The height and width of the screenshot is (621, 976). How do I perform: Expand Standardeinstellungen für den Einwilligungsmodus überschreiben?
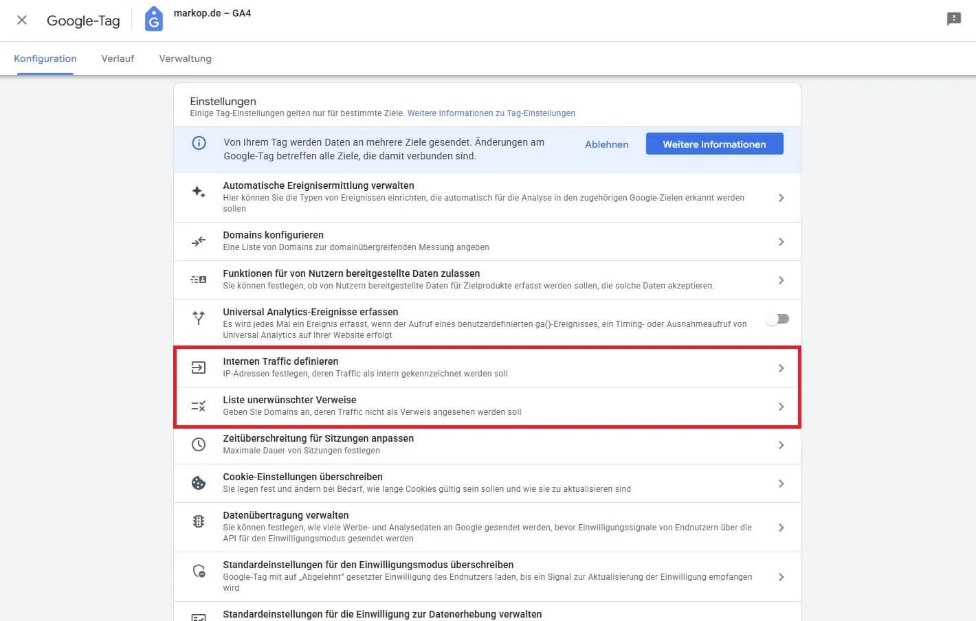(781, 576)
